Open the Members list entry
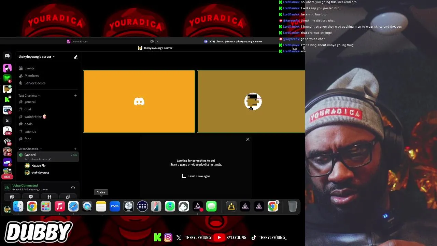 tap(31, 76)
